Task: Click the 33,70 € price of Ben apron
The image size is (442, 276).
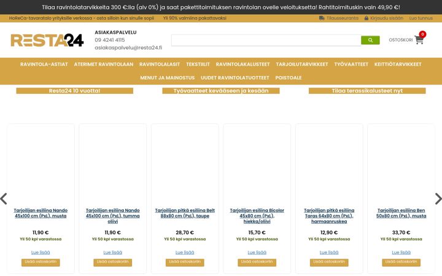Action: [401, 232]
